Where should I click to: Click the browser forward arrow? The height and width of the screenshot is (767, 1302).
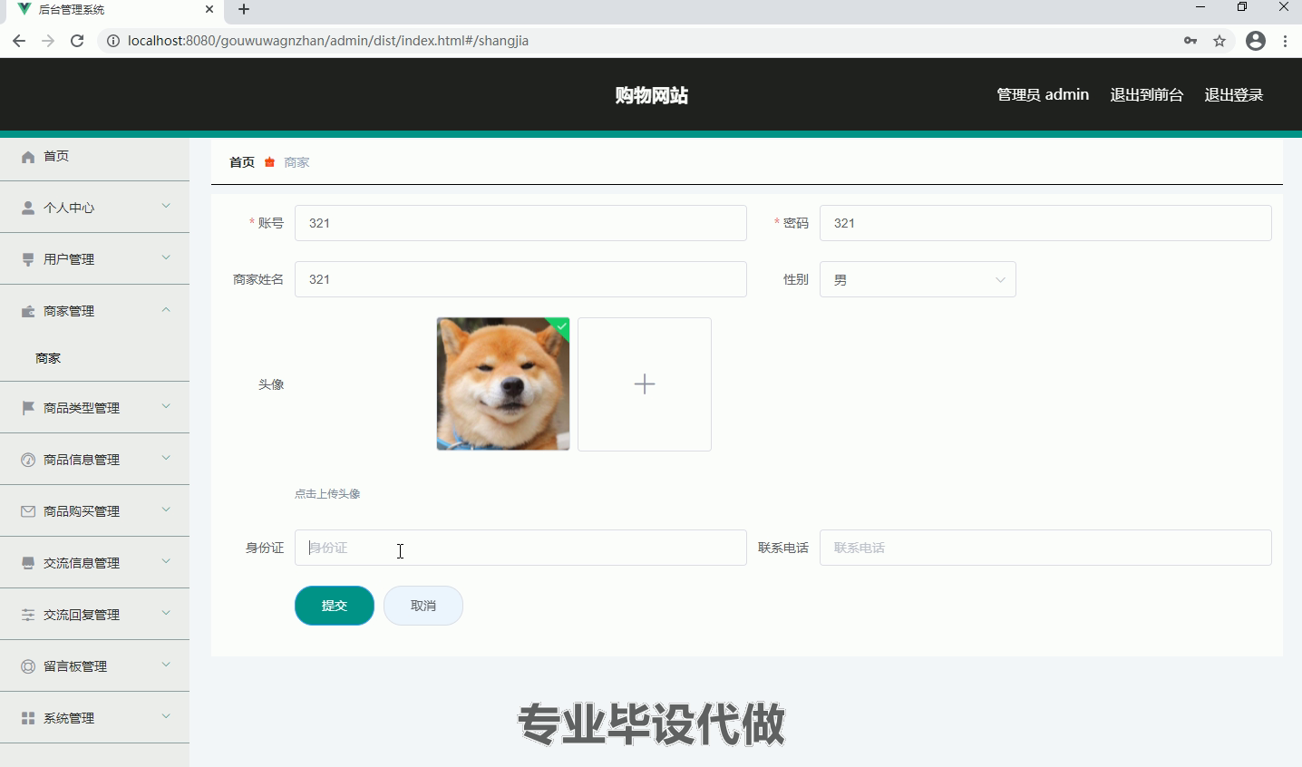(48, 41)
